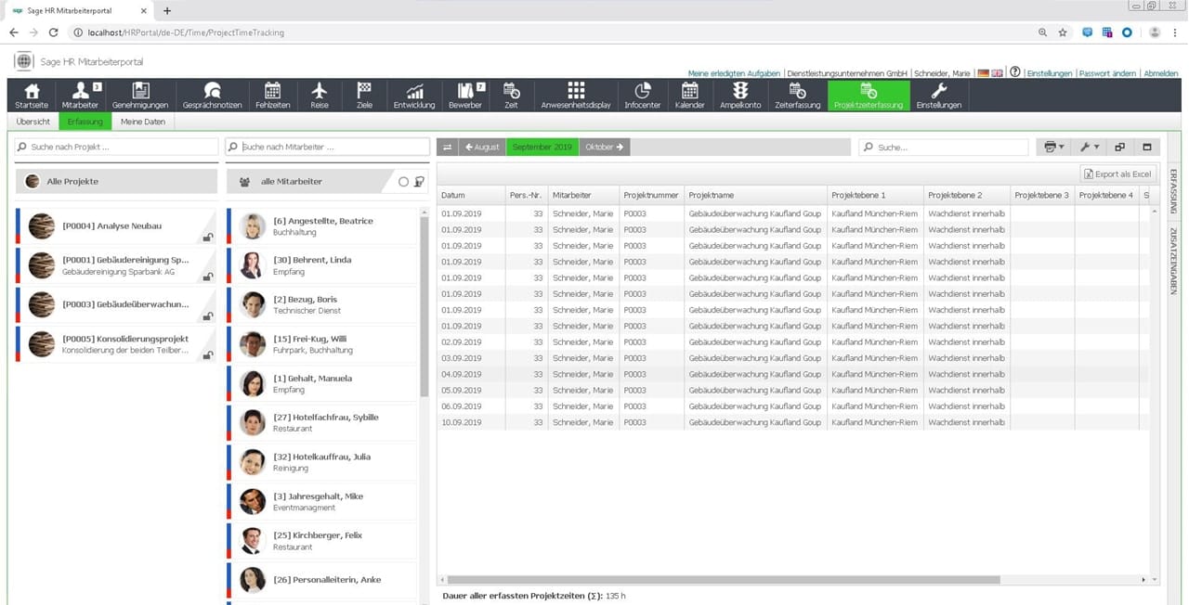The width and height of the screenshot is (1189, 605).
Task: Toggle lock on P0004 Analyse Neubau
Action: [208, 238]
